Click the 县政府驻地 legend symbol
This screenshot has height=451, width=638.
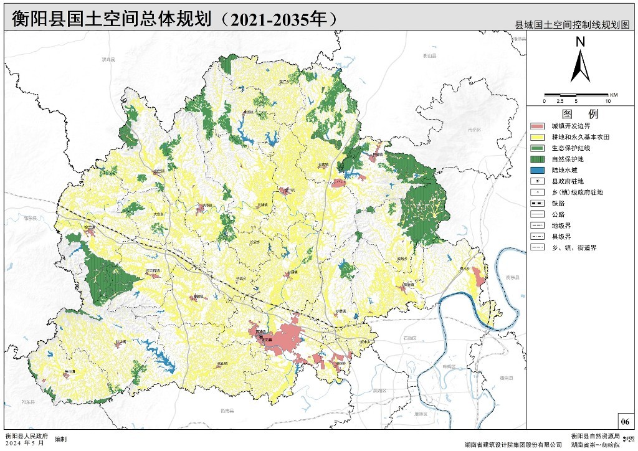536,181
